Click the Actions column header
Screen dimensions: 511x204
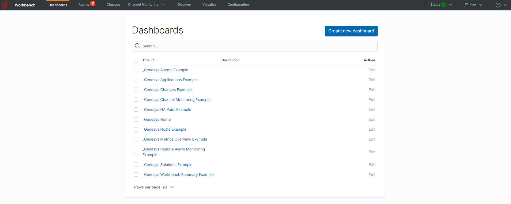pos(370,60)
